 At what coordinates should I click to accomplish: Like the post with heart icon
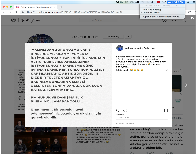pyautogui.click(x=118, y=110)
